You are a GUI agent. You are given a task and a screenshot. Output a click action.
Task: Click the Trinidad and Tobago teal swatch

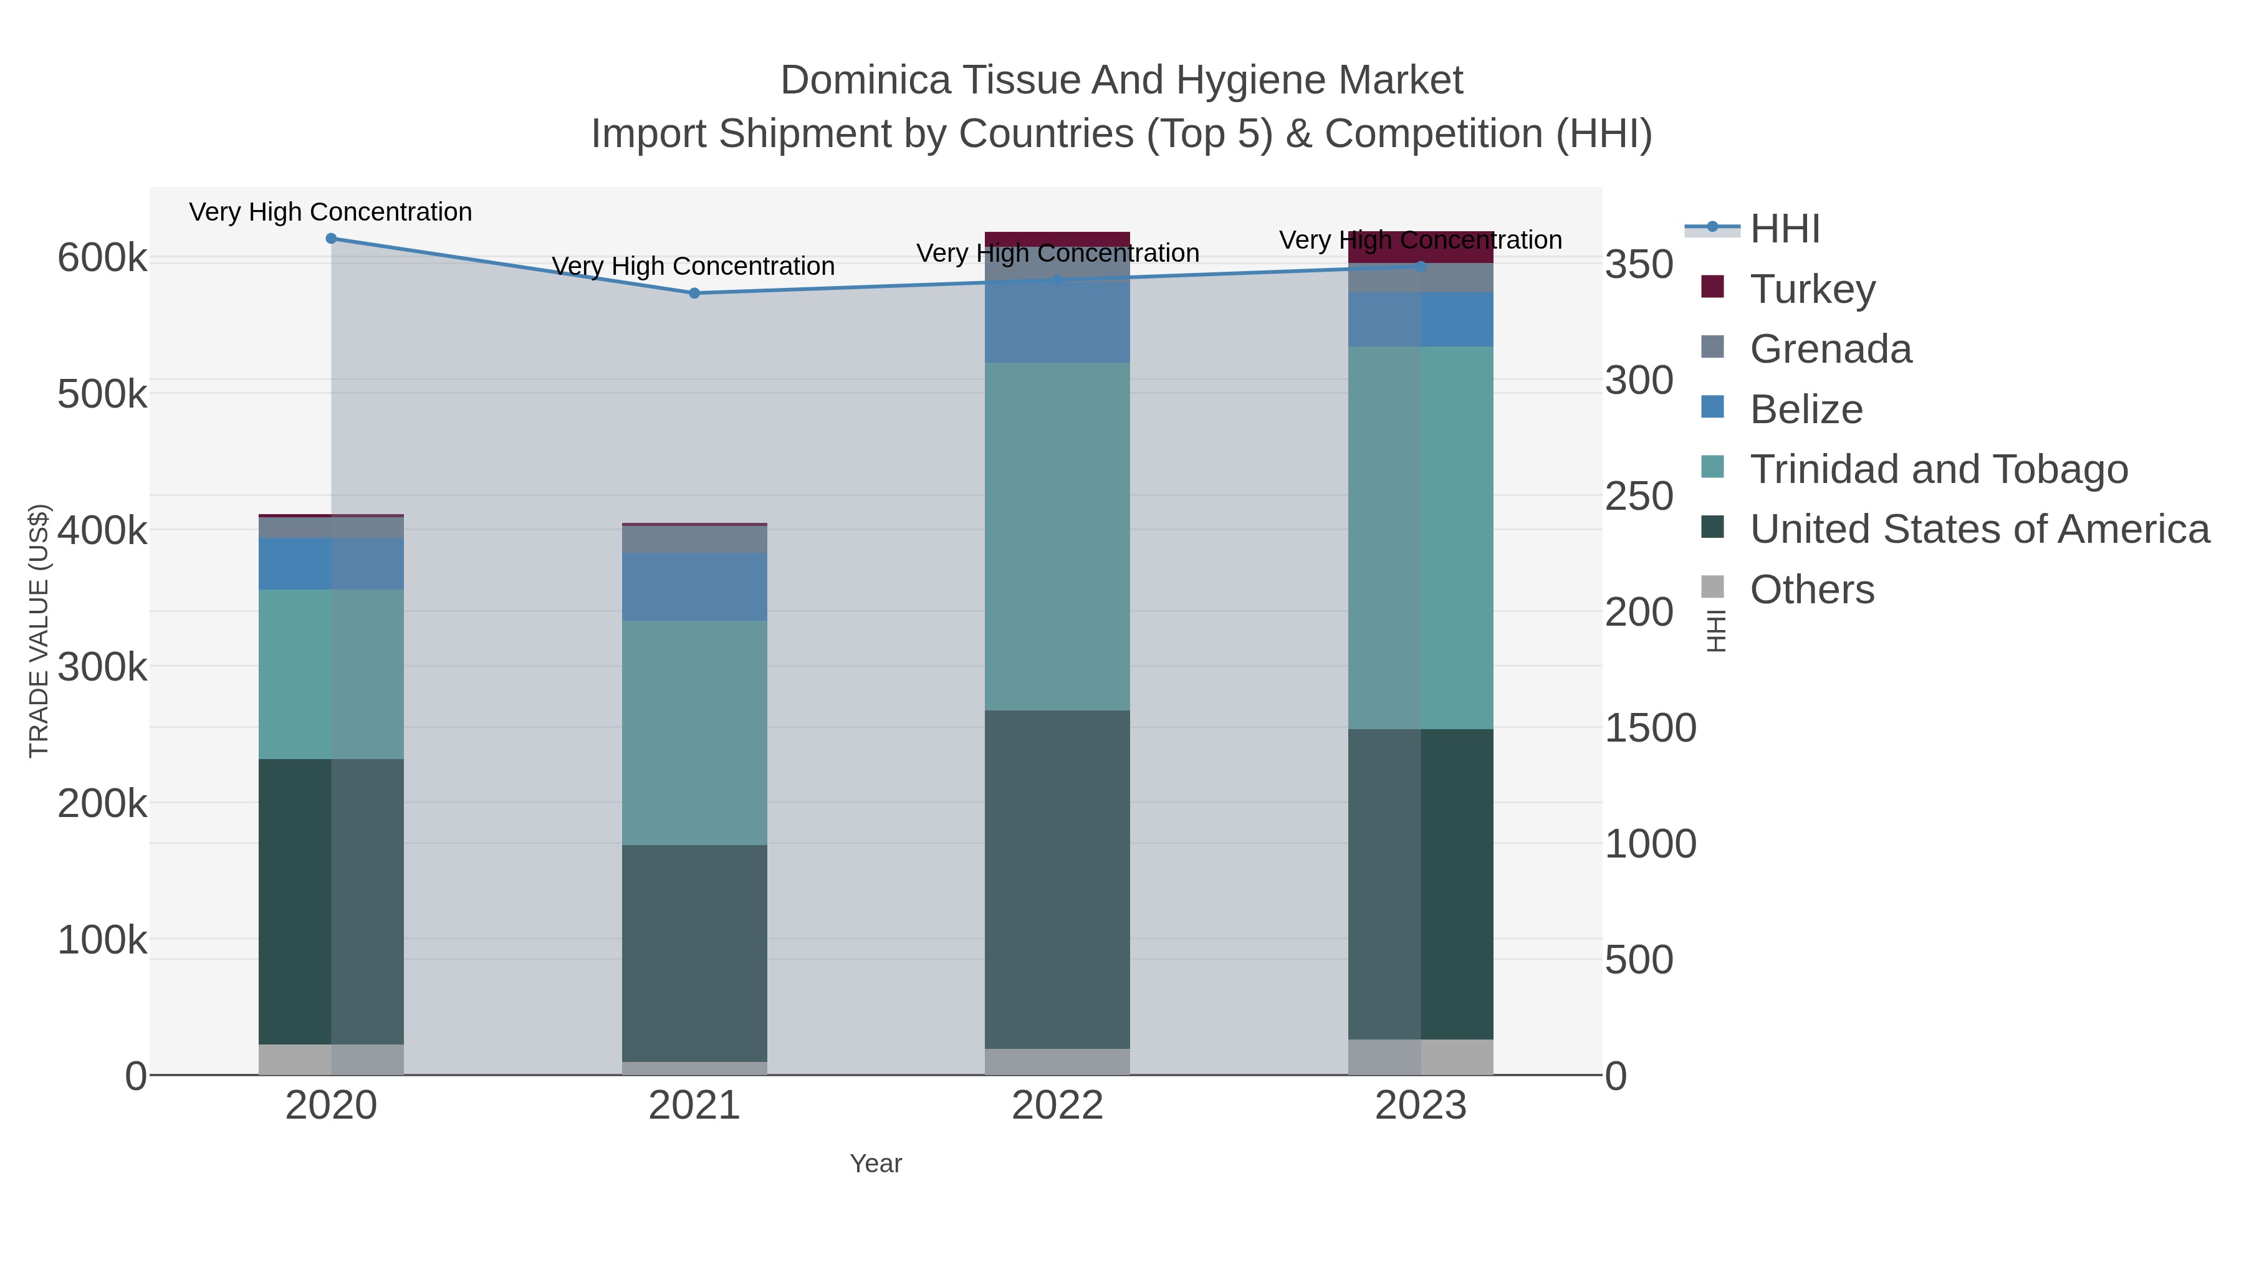pyautogui.click(x=1713, y=467)
